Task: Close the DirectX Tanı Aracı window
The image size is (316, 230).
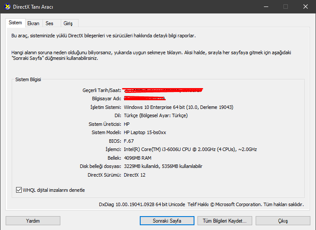Action: coord(306,7)
